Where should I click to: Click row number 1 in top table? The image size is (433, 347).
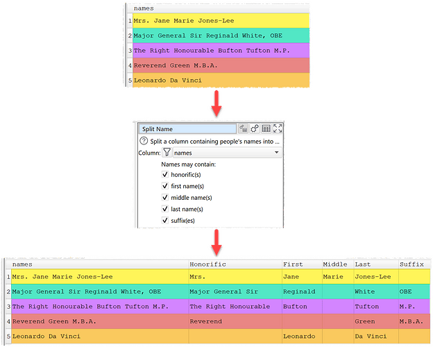pyautogui.click(x=130, y=21)
